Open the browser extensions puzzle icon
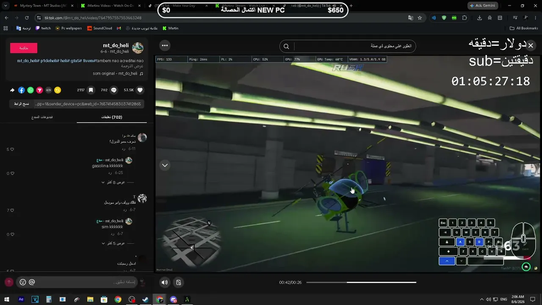Screen dimensions: 542x305 [x=465, y=18]
